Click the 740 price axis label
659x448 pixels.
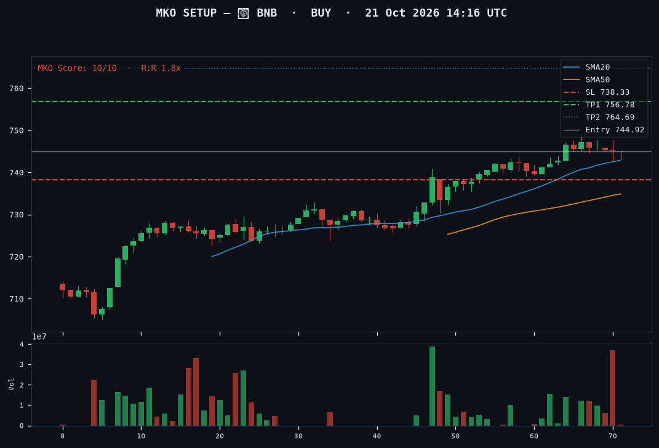coord(17,173)
